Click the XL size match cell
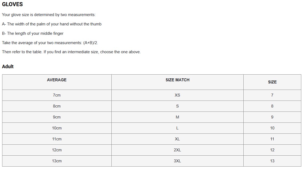Screen dimensions: 304x169 [x=177, y=139]
